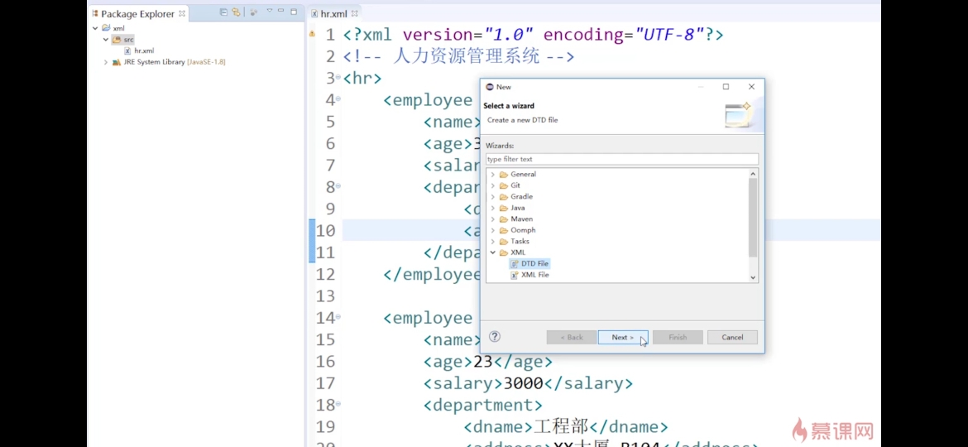Click wizard list vertical scrollbar thumb
968x447 pixels.
pos(753,218)
